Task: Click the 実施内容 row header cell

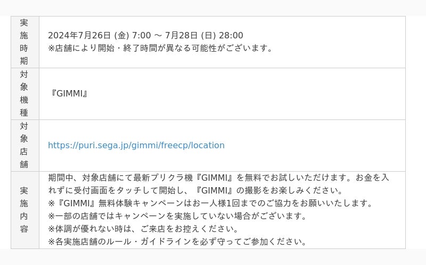Action: [25, 210]
